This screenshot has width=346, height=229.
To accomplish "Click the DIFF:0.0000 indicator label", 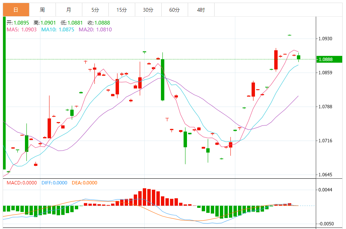I will (54, 183).
